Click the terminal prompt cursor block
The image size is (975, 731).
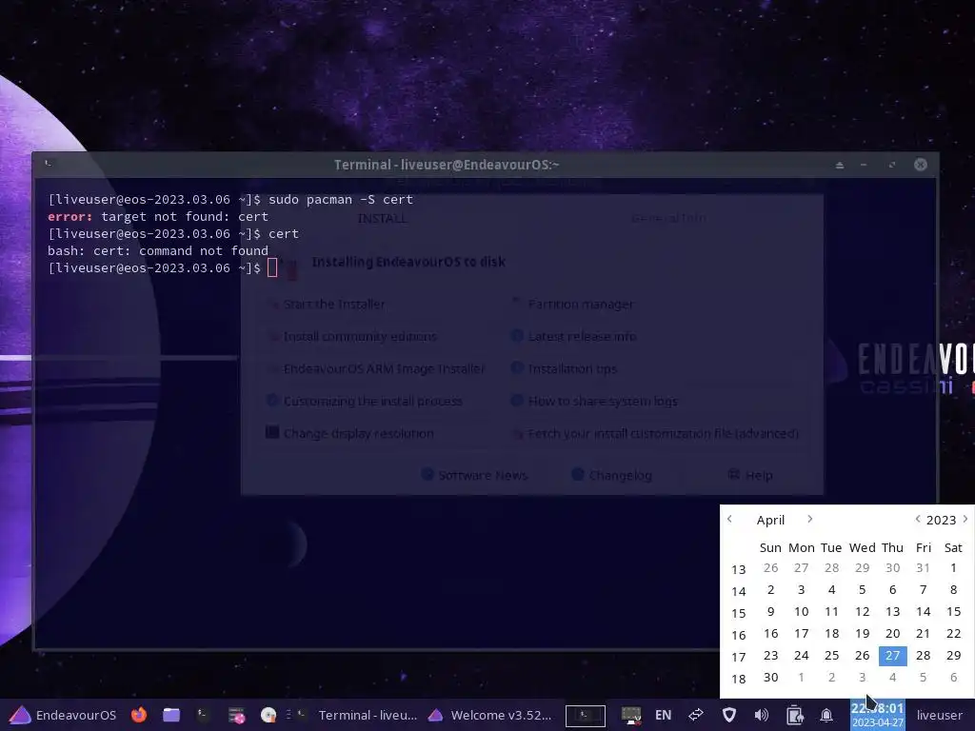271,267
